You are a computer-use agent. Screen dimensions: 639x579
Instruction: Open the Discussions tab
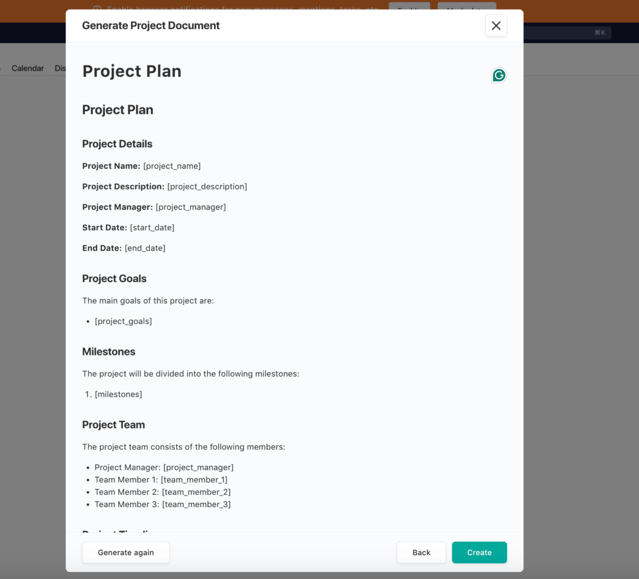(60, 68)
